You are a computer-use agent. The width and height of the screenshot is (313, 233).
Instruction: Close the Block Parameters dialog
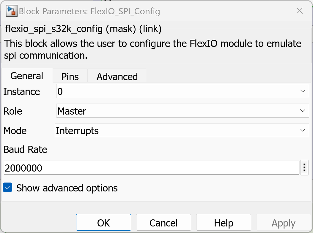tap(300, 11)
